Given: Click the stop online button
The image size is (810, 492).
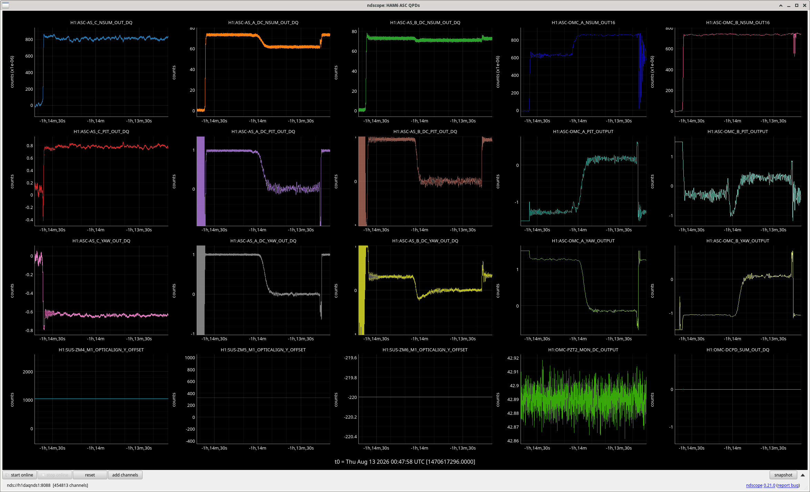Looking at the screenshot, I should (55, 475).
